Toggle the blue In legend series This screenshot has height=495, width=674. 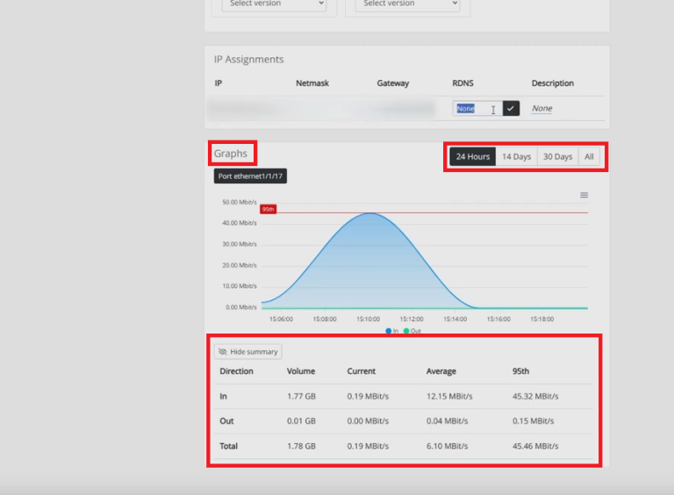390,331
